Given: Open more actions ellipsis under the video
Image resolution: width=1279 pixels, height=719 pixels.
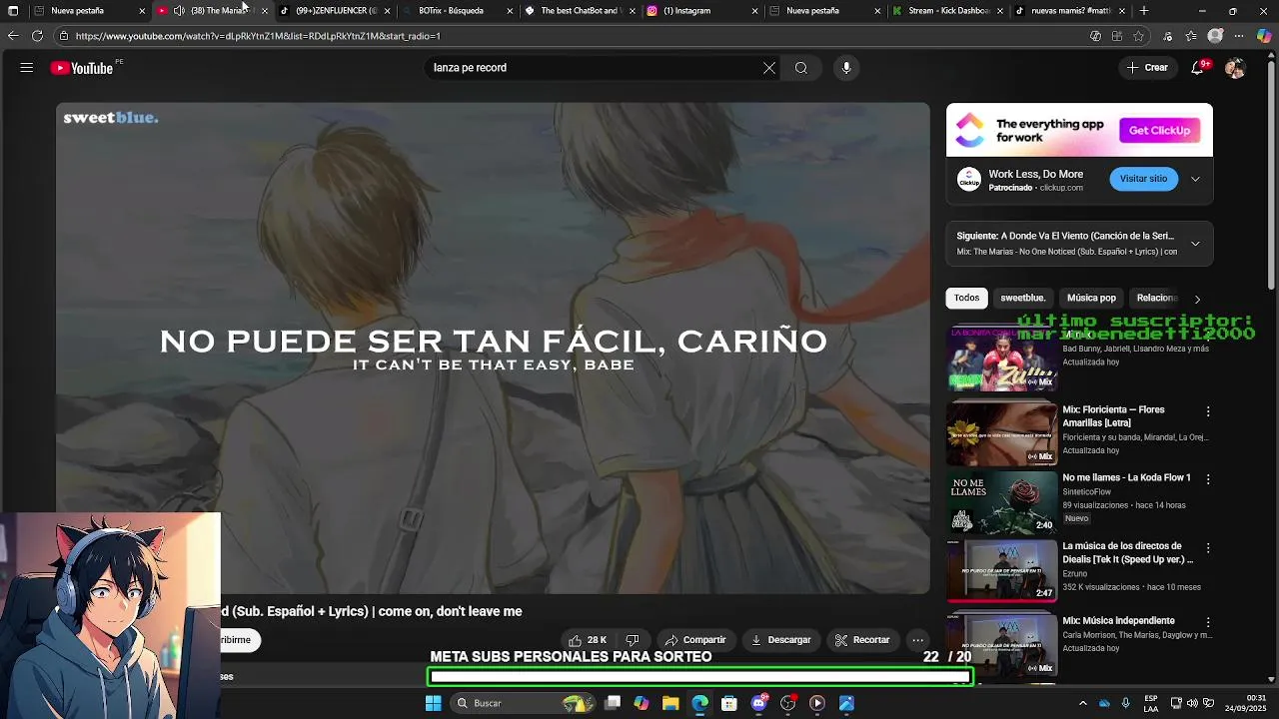Looking at the screenshot, I should [917, 640].
